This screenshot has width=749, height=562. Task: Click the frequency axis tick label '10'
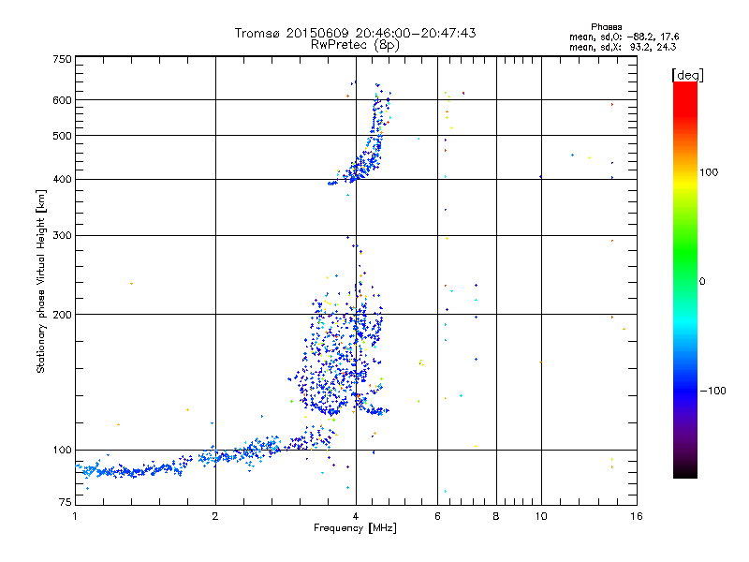pos(541,516)
